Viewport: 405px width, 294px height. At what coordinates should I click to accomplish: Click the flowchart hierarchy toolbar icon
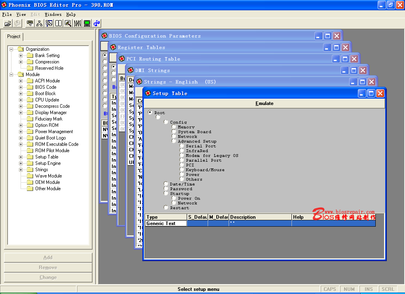pyautogui.click(x=40, y=23)
